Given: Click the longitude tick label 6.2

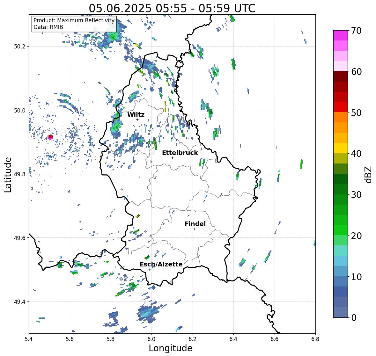Looking at the screenshot, I should coord(193,339).
